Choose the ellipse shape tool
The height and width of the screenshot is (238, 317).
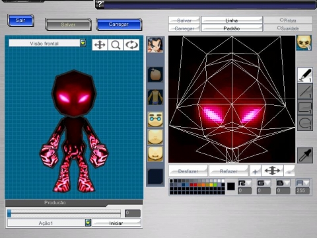tap(305, 124)
